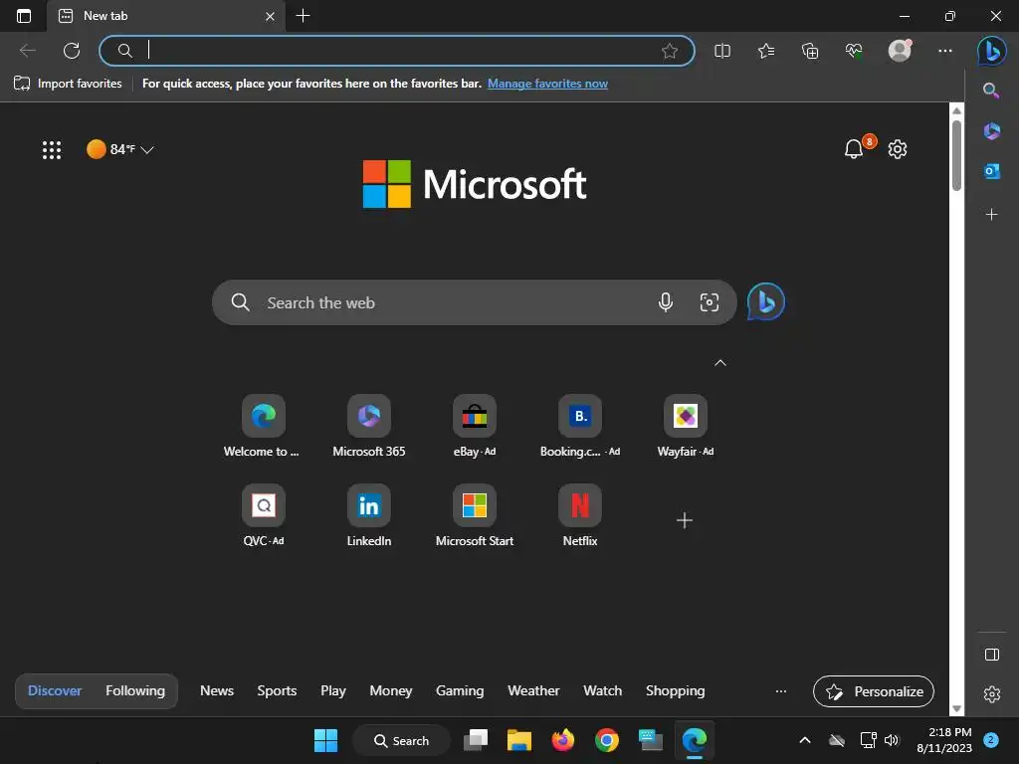Click the taskbar Search box

pos(402,740)
